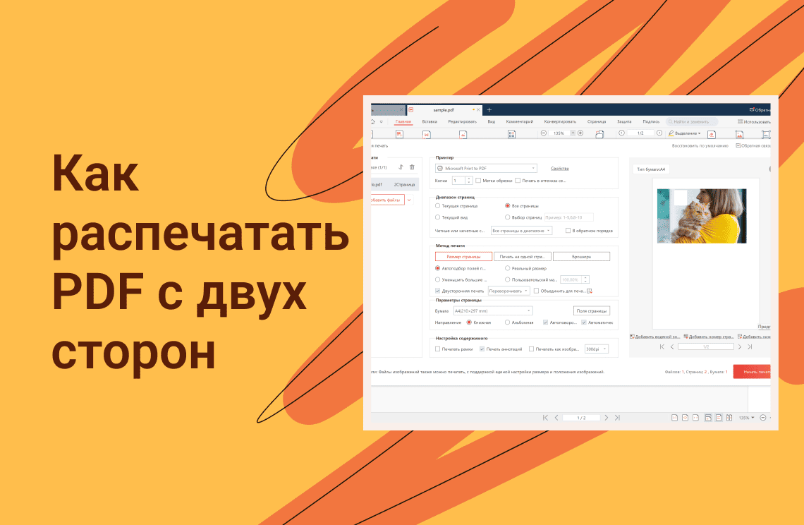Go to previous page via toolbar arrow

621,133
